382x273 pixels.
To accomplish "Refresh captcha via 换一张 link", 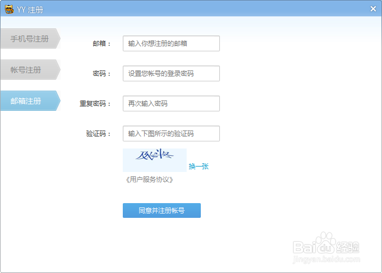I will coord(199,167).
